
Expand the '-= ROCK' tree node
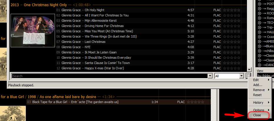click(x=259, y=13)
